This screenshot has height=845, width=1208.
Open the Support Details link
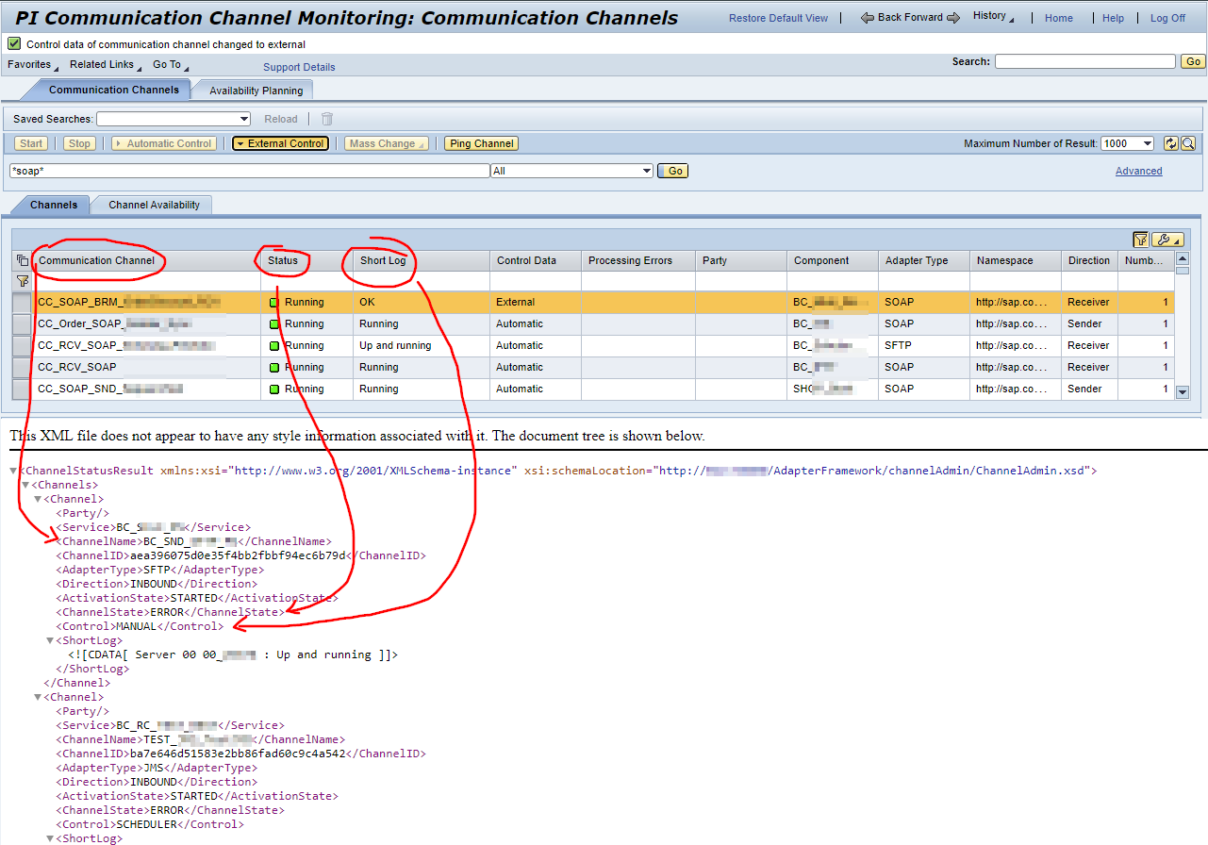[299, 67]
